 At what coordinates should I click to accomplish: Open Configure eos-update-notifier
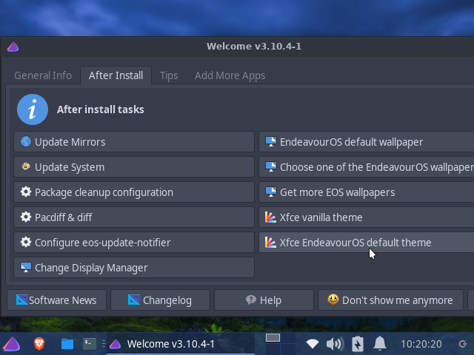pyautogui.click(x=134, y=243)
